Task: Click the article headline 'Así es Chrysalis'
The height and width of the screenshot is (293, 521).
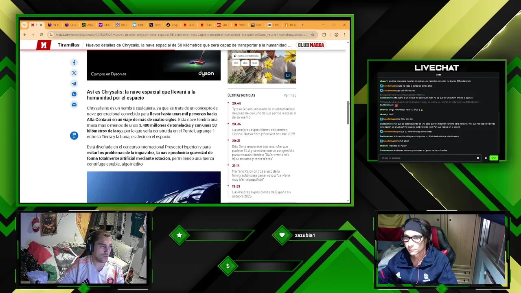Action: [x=141, y=95]
